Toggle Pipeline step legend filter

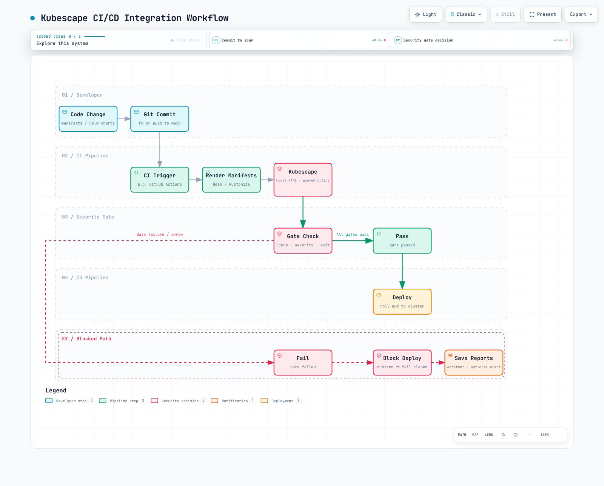123,401
